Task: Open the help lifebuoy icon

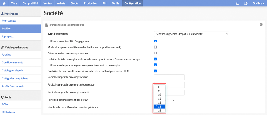Action: [x=246, y=3]
